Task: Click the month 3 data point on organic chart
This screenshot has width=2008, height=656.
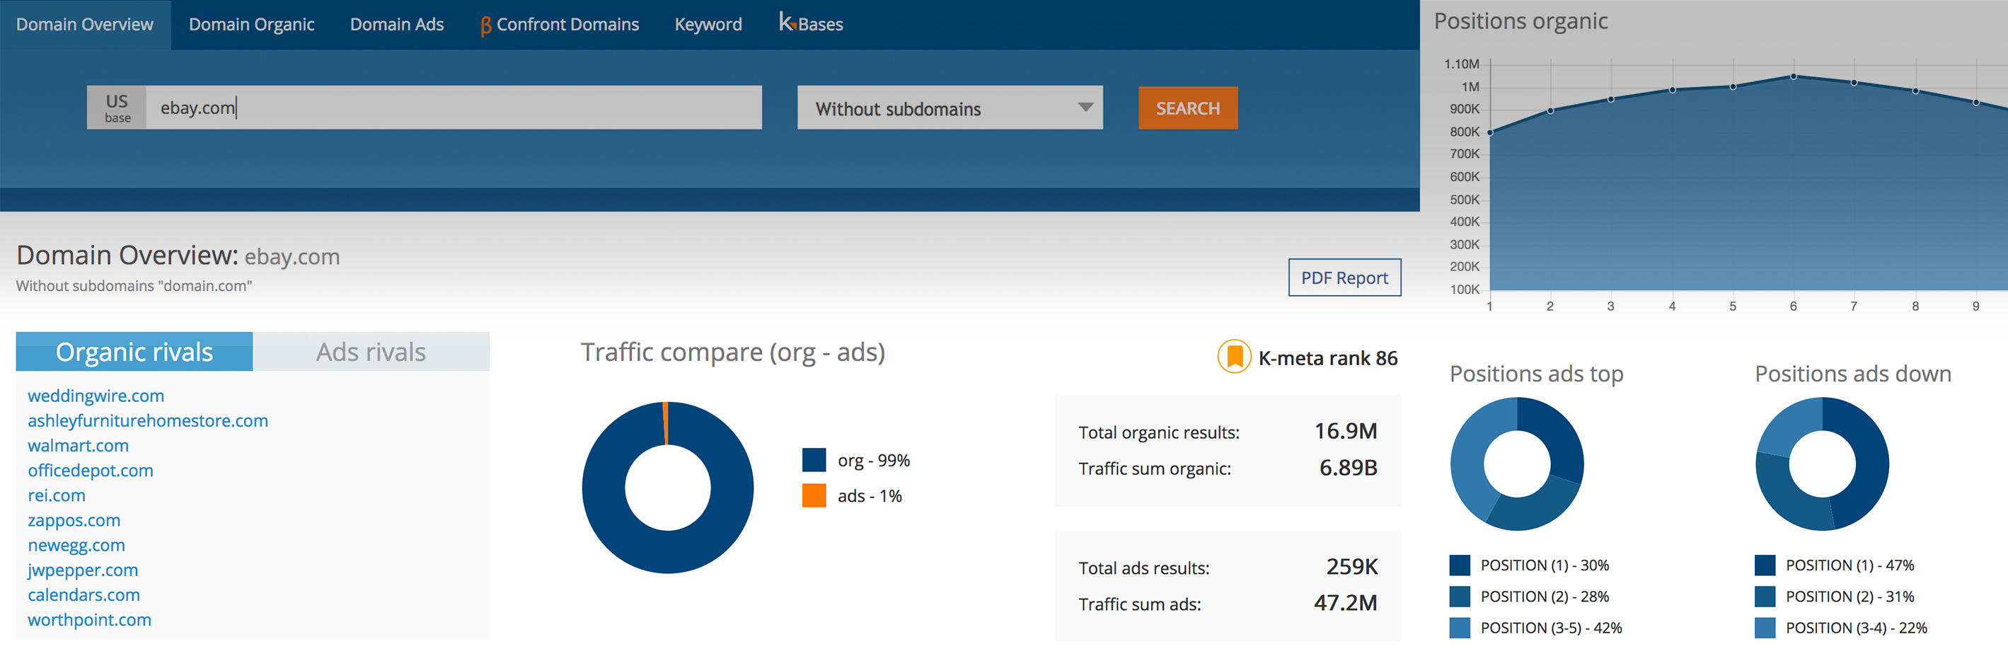Action: pos(1610,99)
